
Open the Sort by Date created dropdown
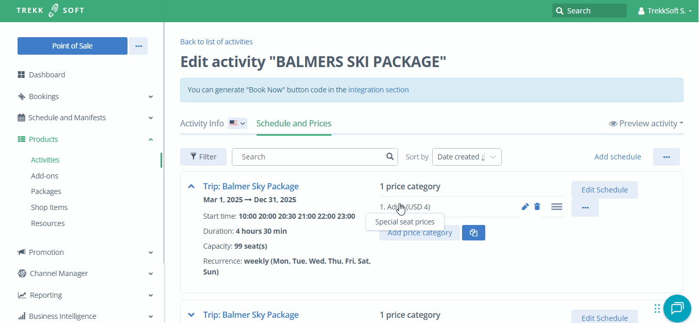tap(467, 157)
